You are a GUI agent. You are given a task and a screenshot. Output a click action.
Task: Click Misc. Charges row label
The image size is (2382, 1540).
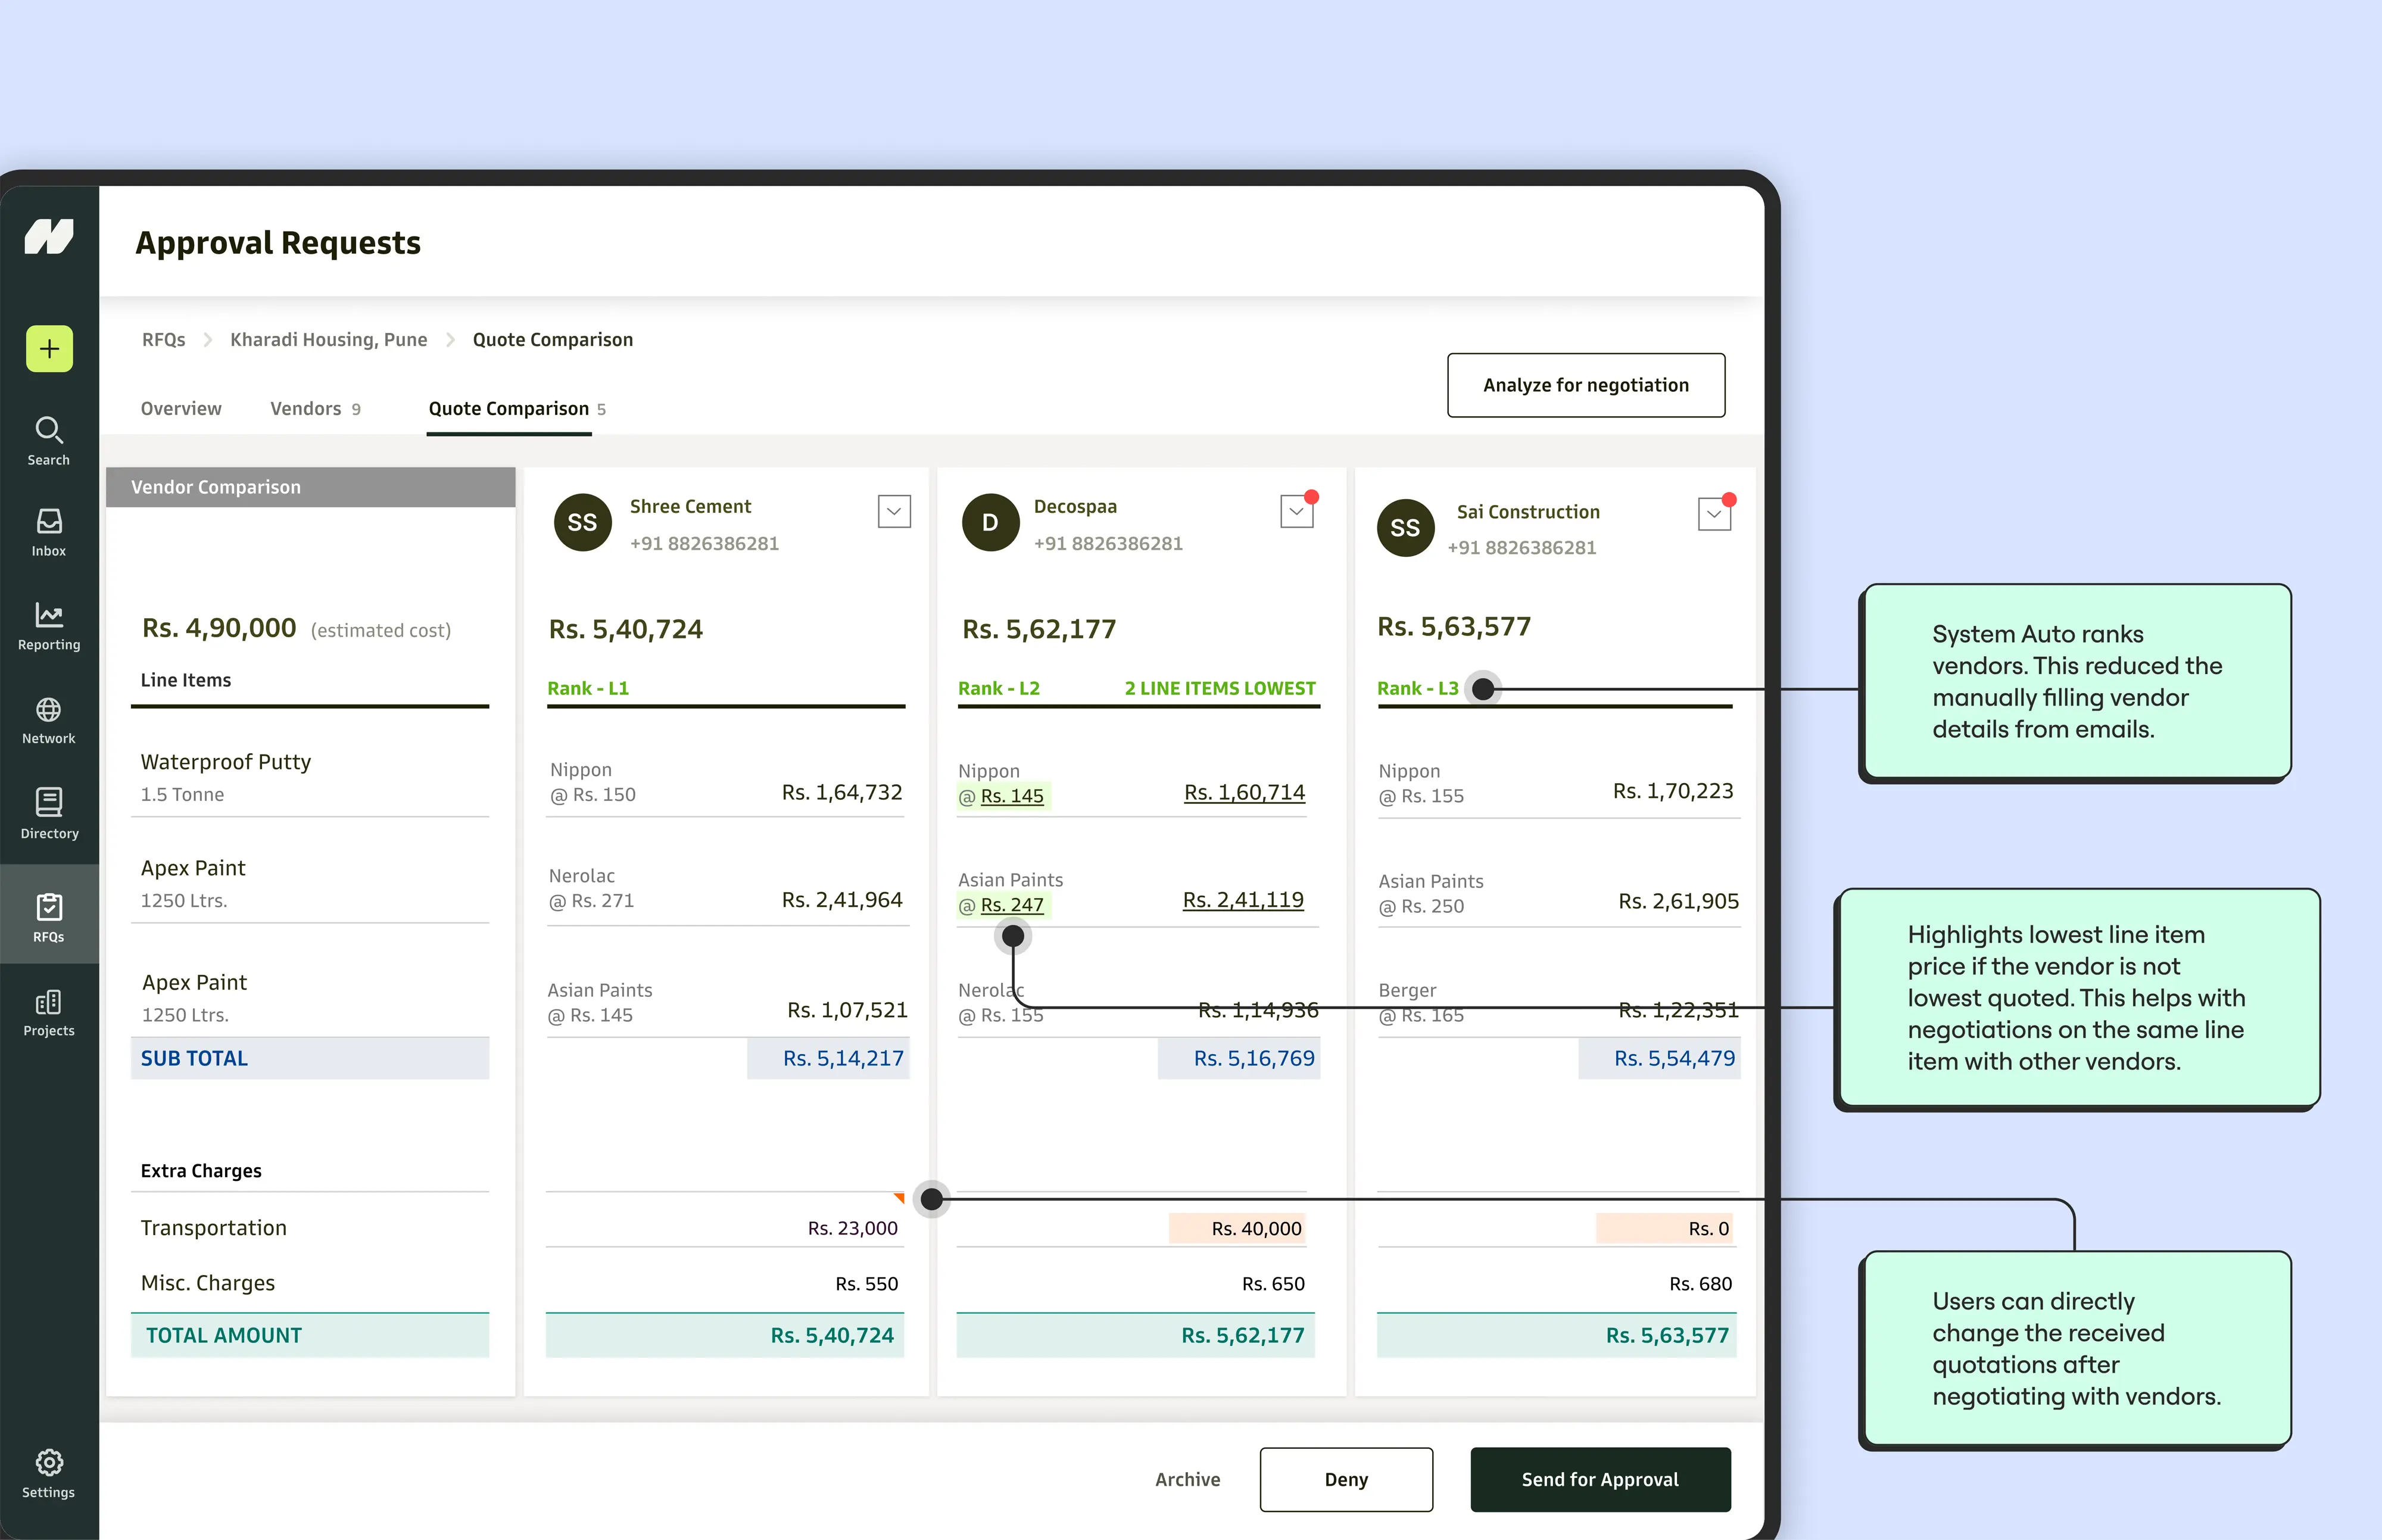[x=208, y=1283]
